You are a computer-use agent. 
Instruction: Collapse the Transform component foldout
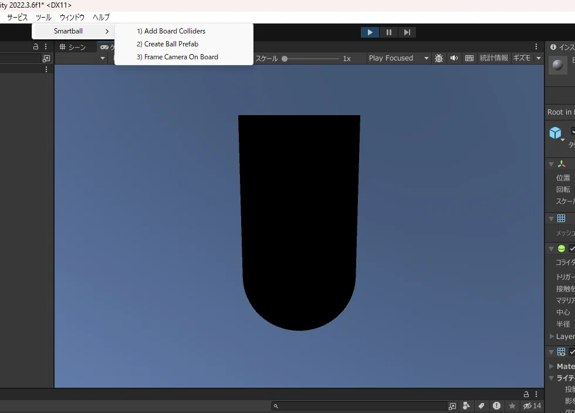(x=551, y=164)
